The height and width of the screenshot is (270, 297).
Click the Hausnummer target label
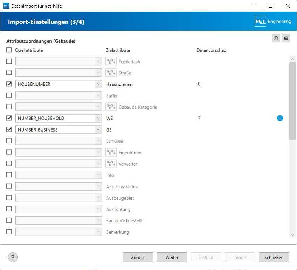click(x=120, y=84)
